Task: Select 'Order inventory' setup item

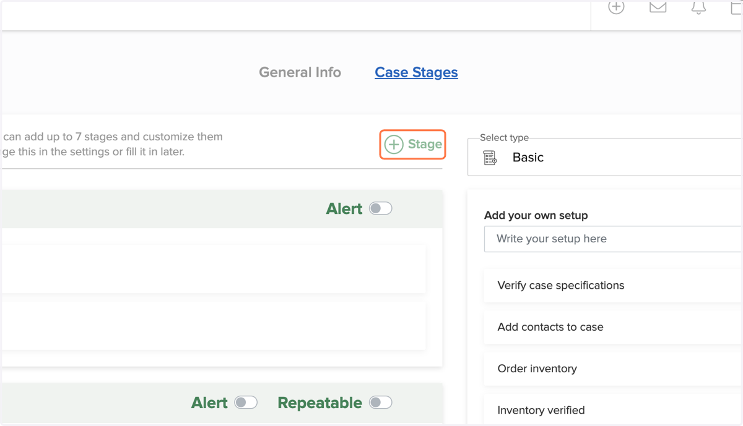Action: coord(613,368)
